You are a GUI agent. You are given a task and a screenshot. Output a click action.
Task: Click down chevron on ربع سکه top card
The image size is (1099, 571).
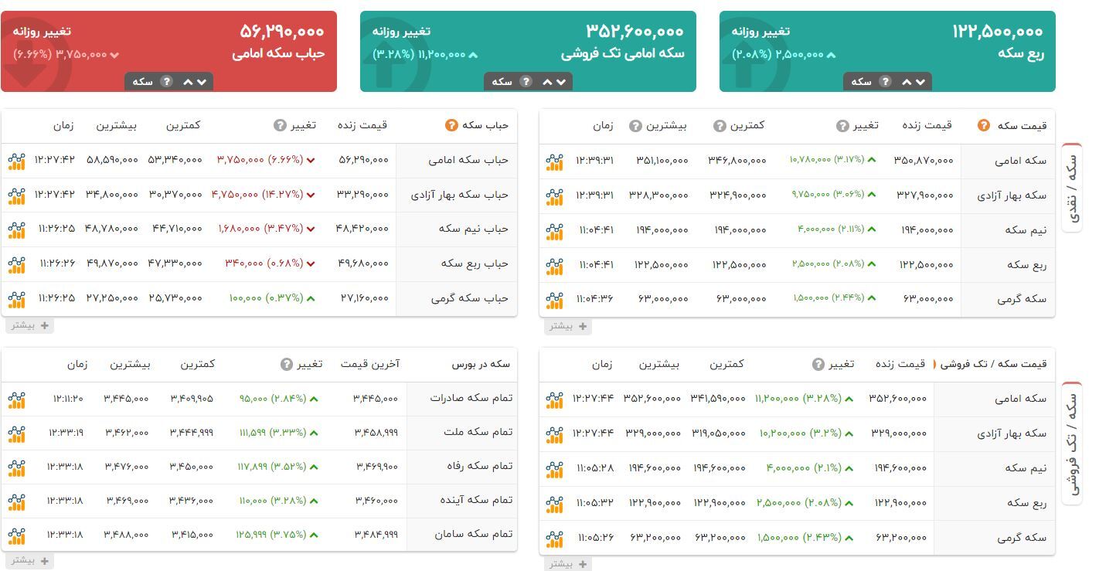click(x=920, y=82)
